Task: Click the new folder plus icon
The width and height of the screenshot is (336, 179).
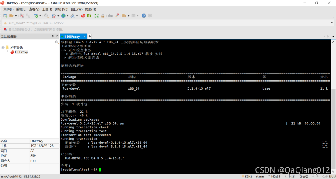Action: coord(124,16)
